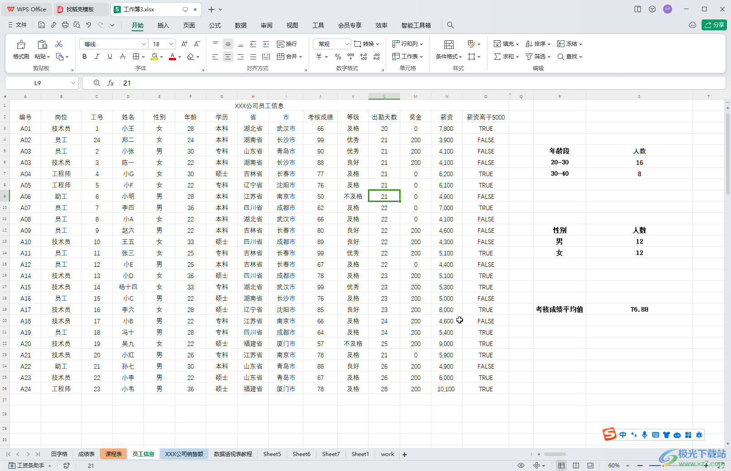Click the increase indent icon
This screenshot has height=471, width=731.
point(266,44)
